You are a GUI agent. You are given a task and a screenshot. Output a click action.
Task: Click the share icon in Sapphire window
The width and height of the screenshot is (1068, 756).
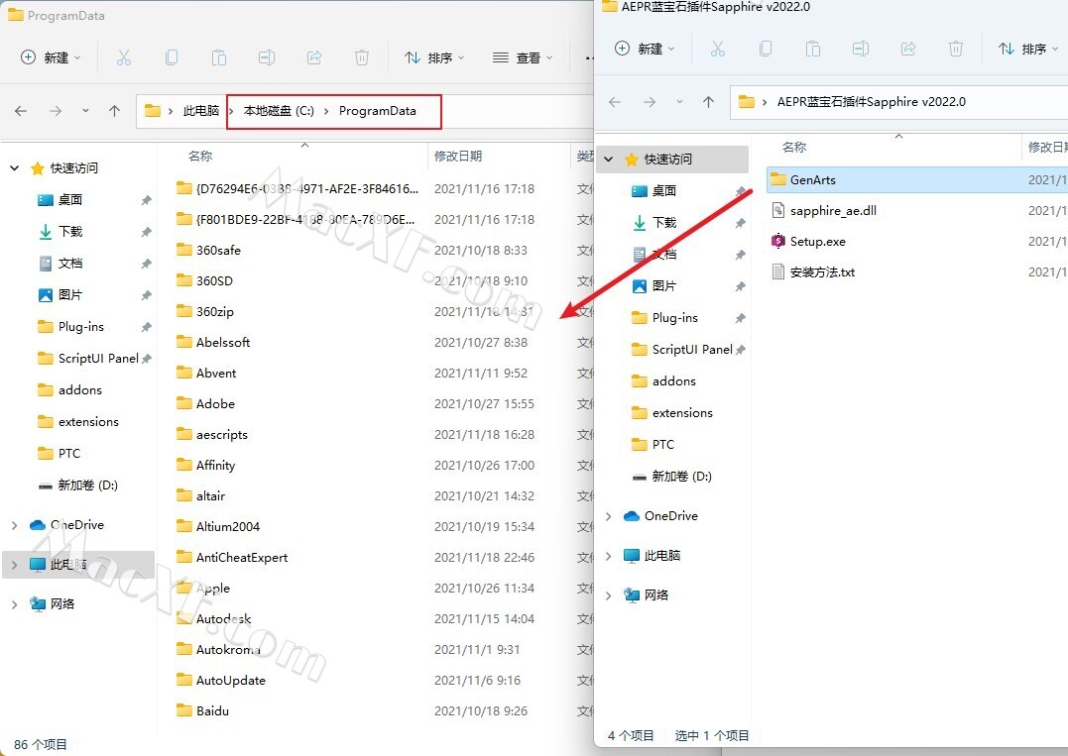tap(908, 49)
